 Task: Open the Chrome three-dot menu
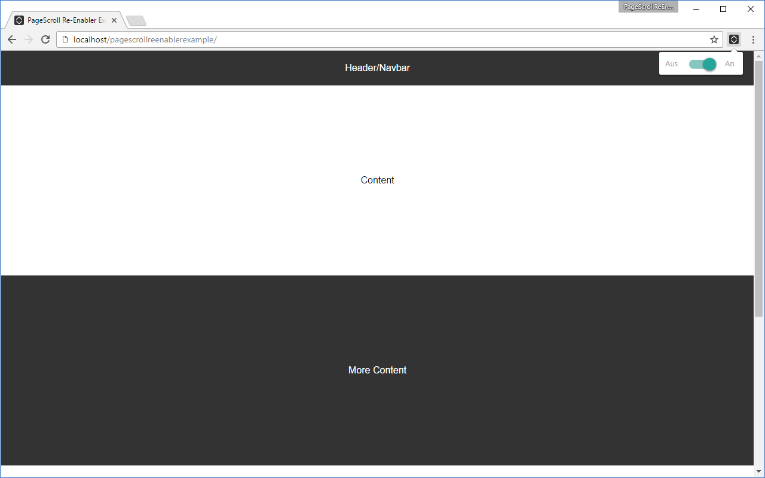click(753, 39)
